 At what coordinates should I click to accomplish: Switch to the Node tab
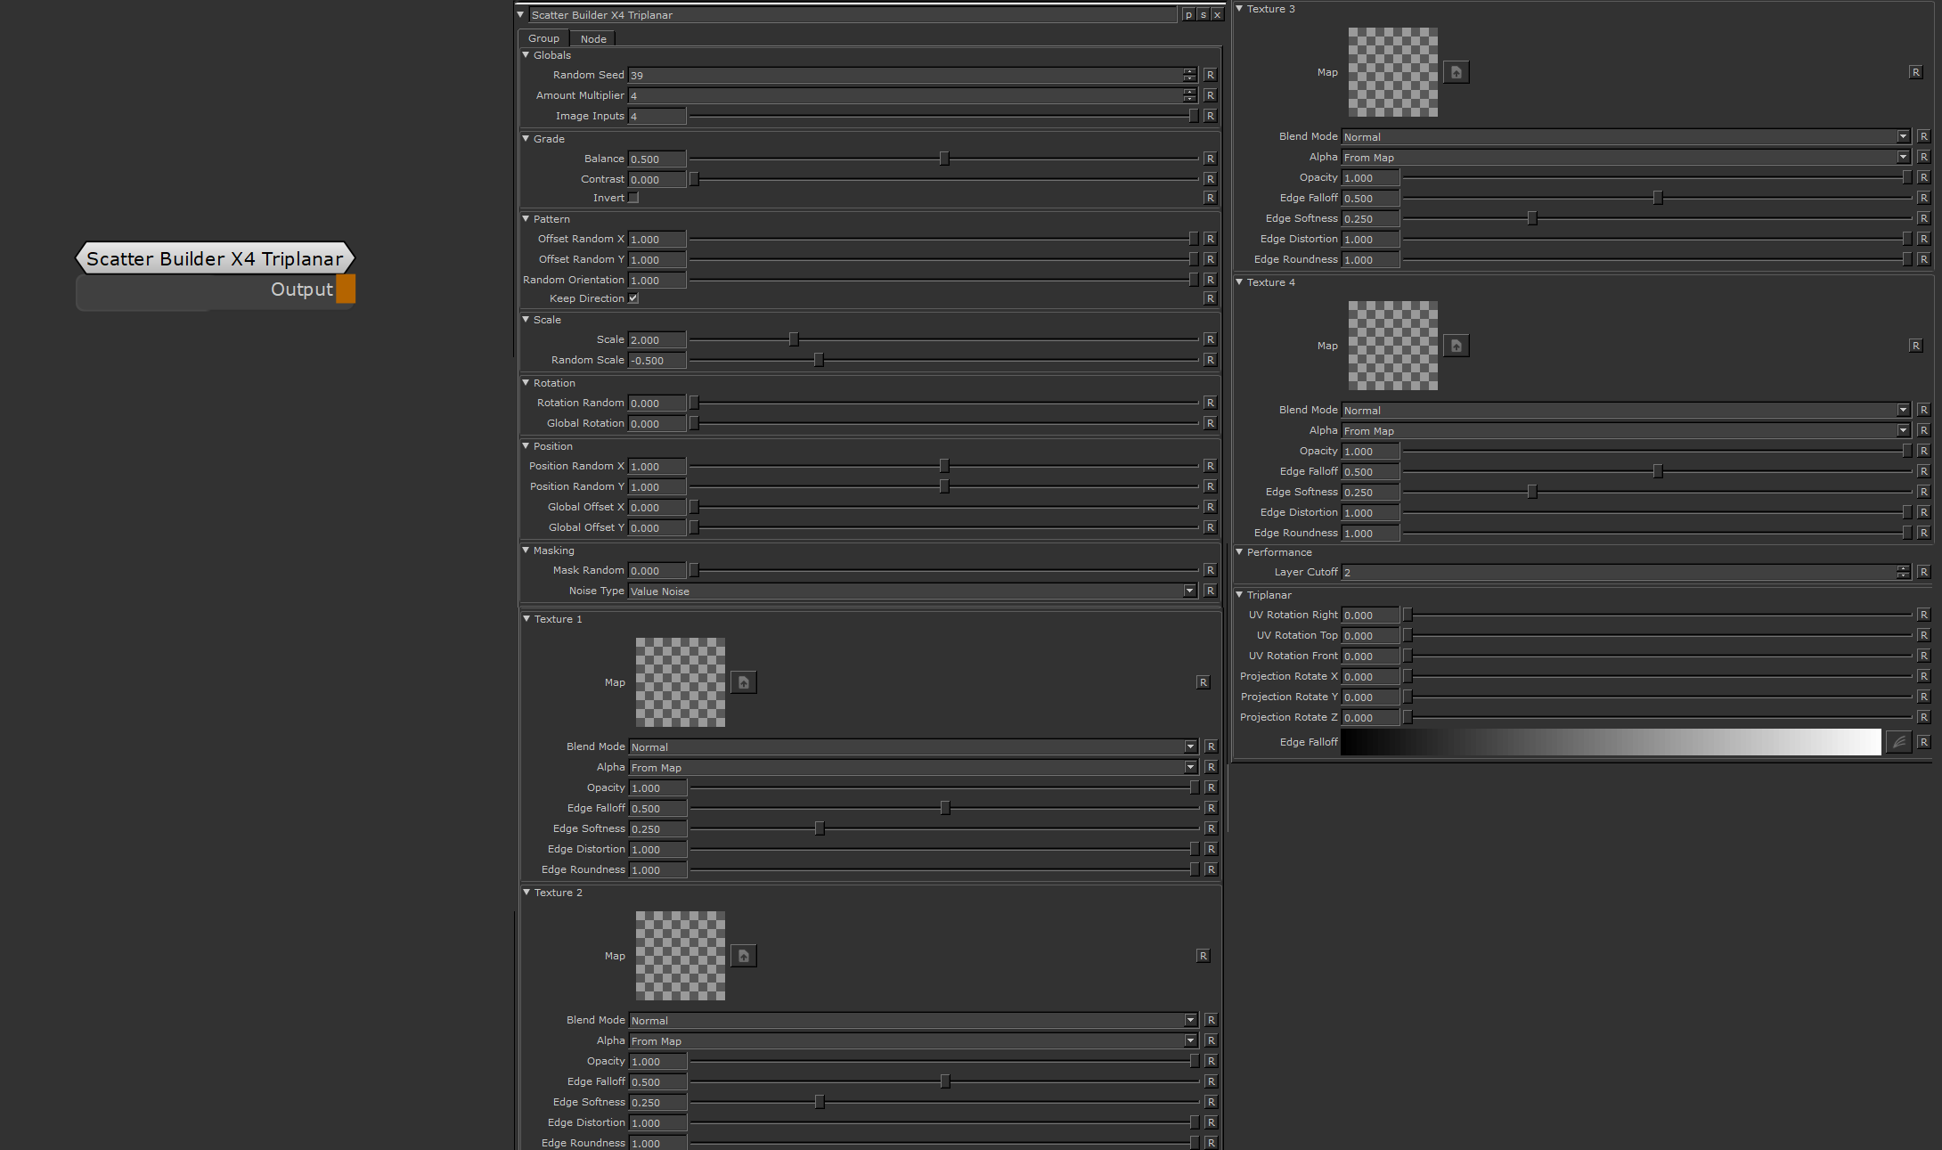tap(593, 38)
